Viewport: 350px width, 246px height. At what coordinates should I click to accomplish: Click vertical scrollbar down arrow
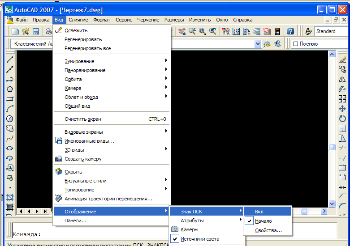pyautogui.click(x=332, y=204)
